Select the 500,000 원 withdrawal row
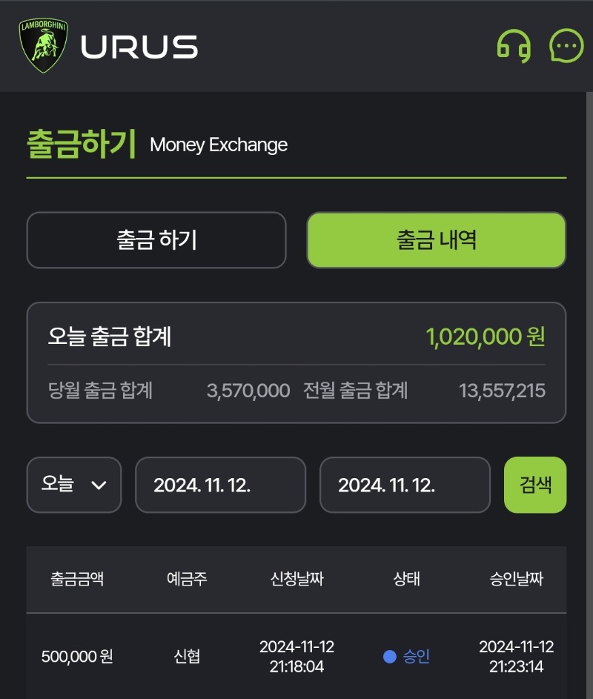Screen dimensions: 593x699 click(x=296, y=656)
